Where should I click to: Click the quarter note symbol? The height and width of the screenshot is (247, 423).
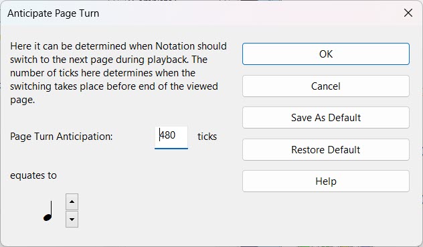point(48,211)
